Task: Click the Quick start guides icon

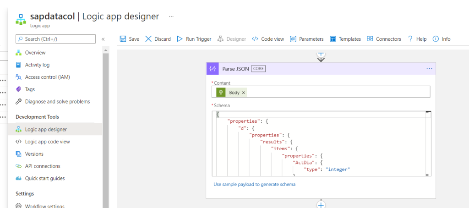Action: coord(18,178)
